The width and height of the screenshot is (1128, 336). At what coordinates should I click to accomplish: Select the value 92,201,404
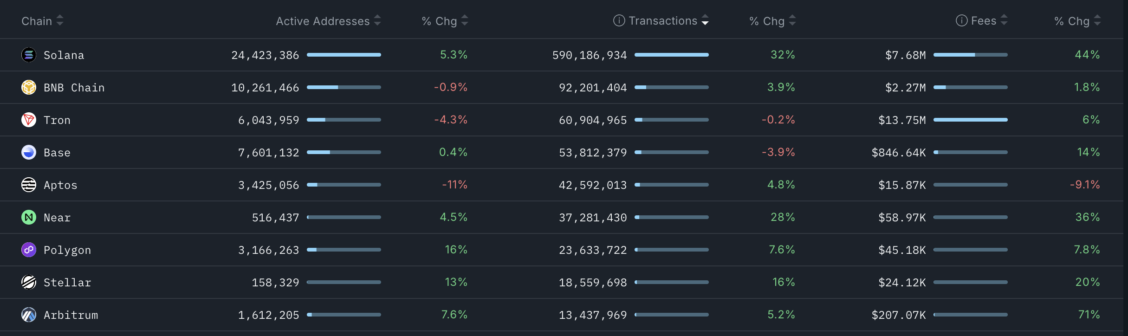pyautogui.click(x=593, y=88)
